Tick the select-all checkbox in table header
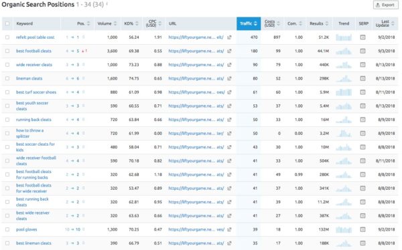 click(7, 23)
